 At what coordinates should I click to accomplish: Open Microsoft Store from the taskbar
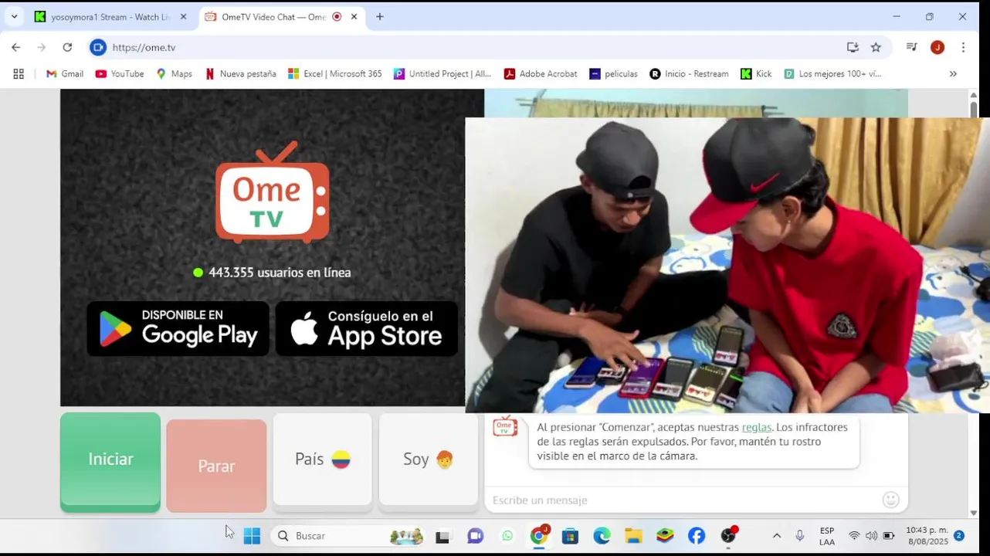[x=570, y=536]
